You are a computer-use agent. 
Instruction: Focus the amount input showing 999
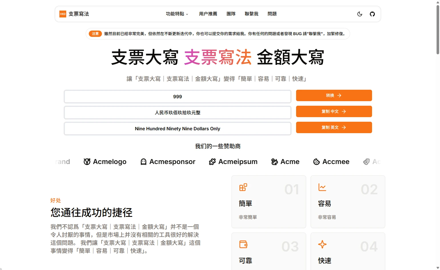pos(177,97)
